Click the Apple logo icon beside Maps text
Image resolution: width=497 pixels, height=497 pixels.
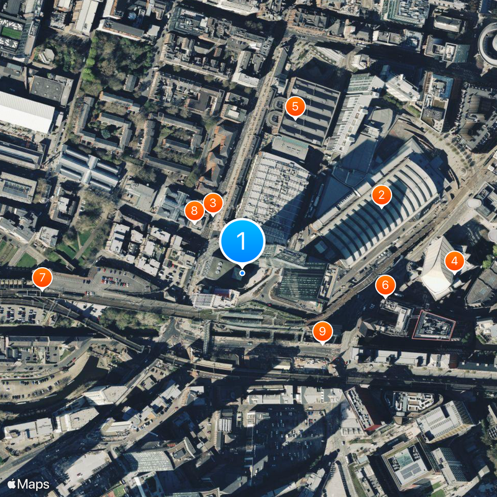12,484
